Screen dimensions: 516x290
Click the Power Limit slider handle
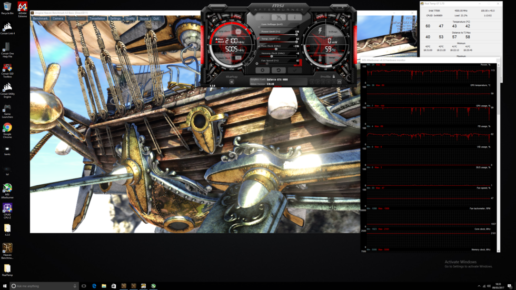(x=296, y=35)
